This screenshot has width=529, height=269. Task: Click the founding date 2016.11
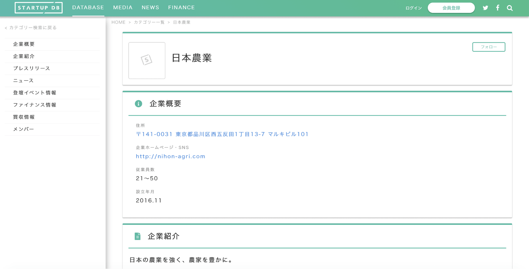coord(149,200)
